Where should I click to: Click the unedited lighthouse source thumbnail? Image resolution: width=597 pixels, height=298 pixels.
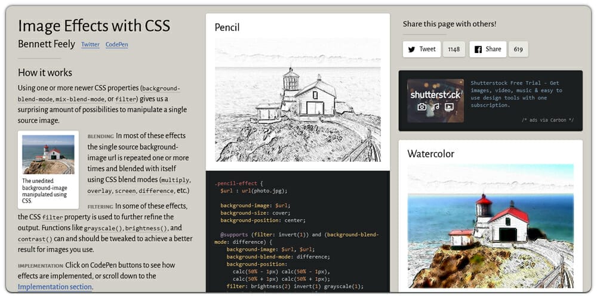[48, 155]
